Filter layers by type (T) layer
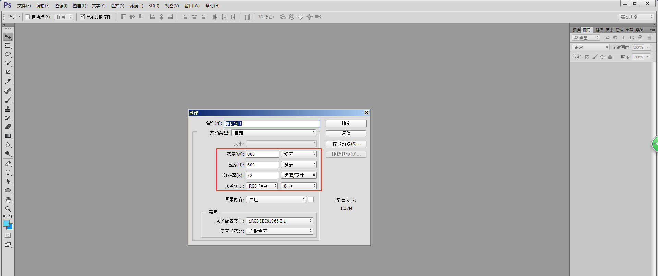Viewport: 658px width, 276px height. (623, 38)
